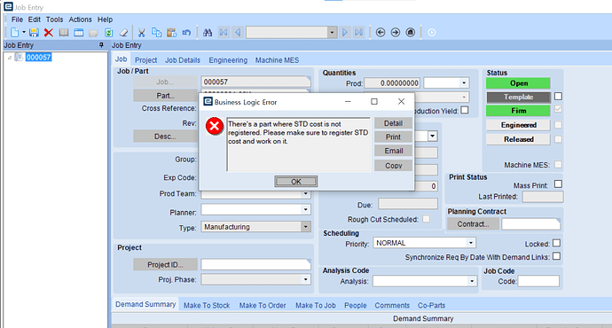Click the green refresh toolbar icon

pyautogui.click(x=108, y=33)
